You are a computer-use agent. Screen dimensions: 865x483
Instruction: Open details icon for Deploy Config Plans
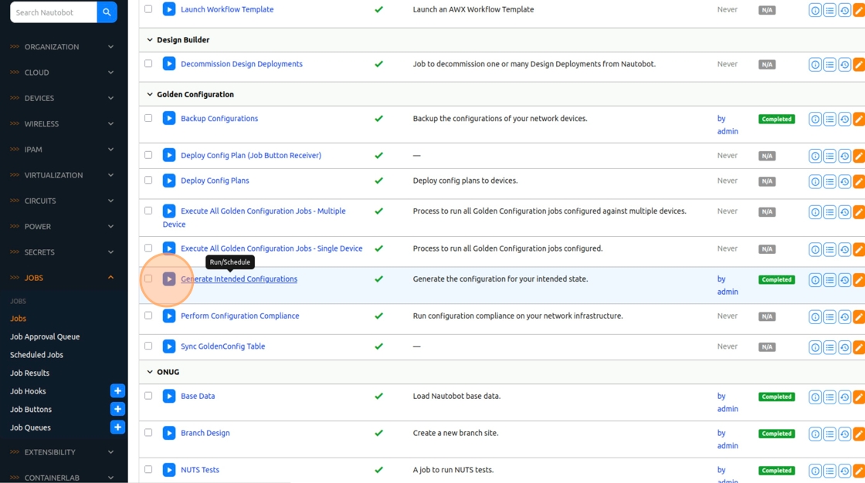815,181
